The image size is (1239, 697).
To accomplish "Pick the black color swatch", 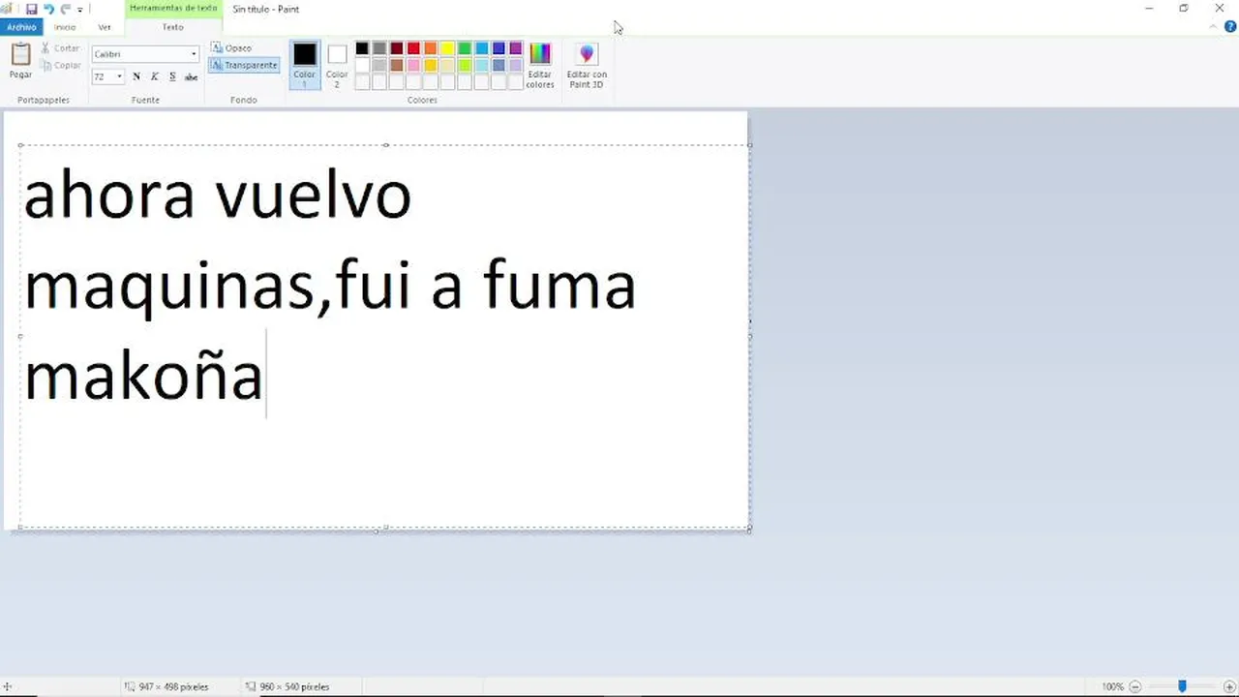I will point(362,48).
